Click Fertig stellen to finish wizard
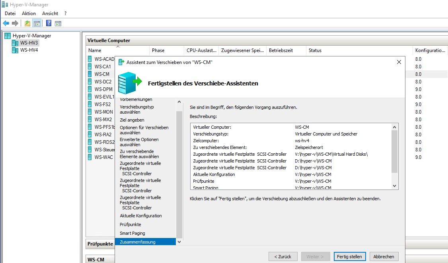Screen dimensions: 448x263 coord(349,256)
